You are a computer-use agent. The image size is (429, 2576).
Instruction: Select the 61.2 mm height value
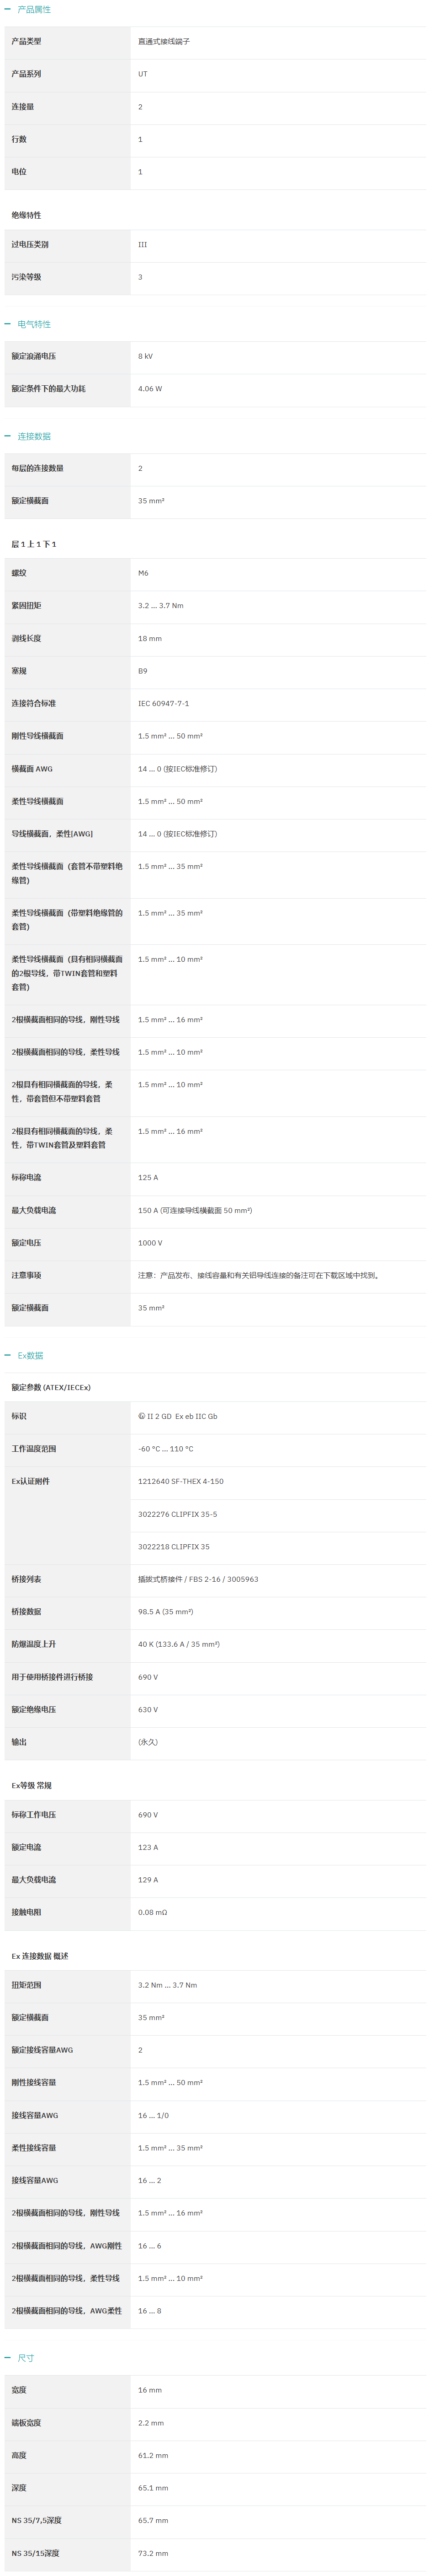coord(153,2455)
